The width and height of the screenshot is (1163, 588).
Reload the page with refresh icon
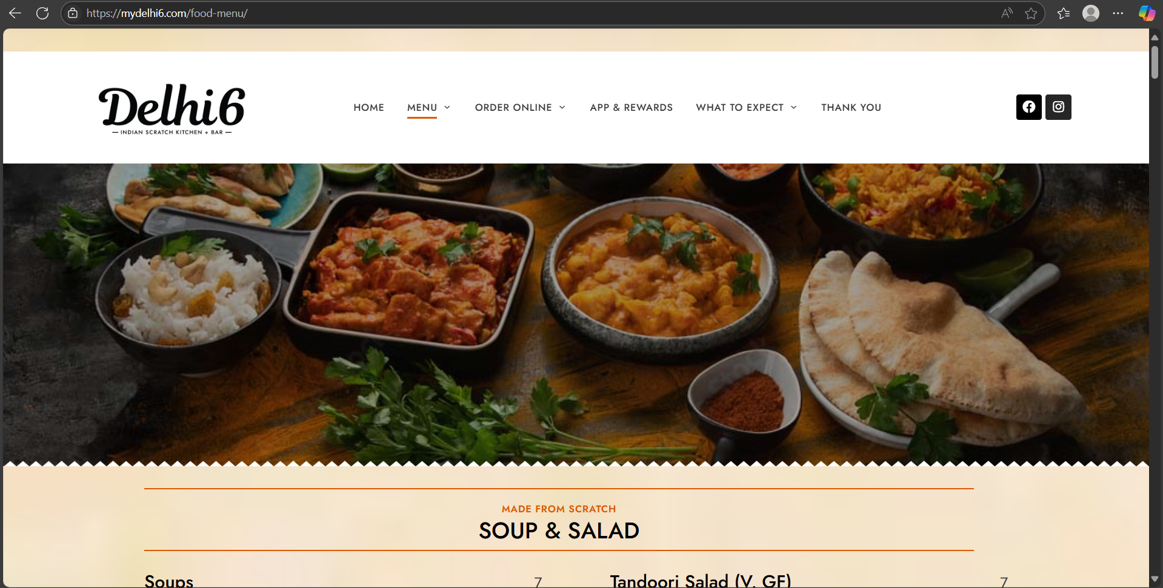click(42, 13)
